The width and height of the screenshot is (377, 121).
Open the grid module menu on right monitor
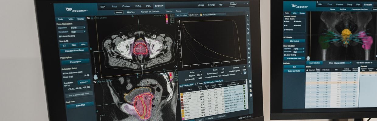320,5
